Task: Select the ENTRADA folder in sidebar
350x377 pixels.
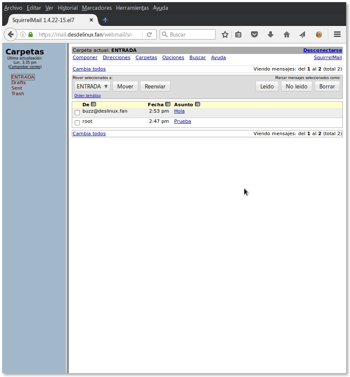Action: tap(23, 77)
